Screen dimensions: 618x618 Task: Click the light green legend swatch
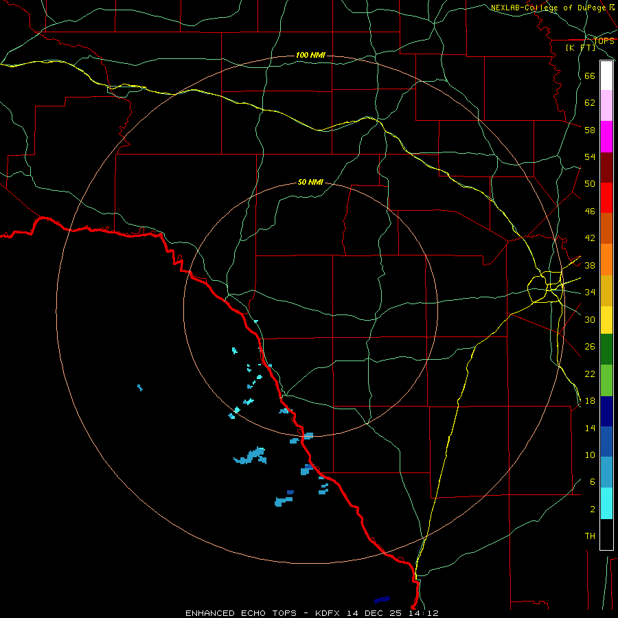click(x=606, y=380)
